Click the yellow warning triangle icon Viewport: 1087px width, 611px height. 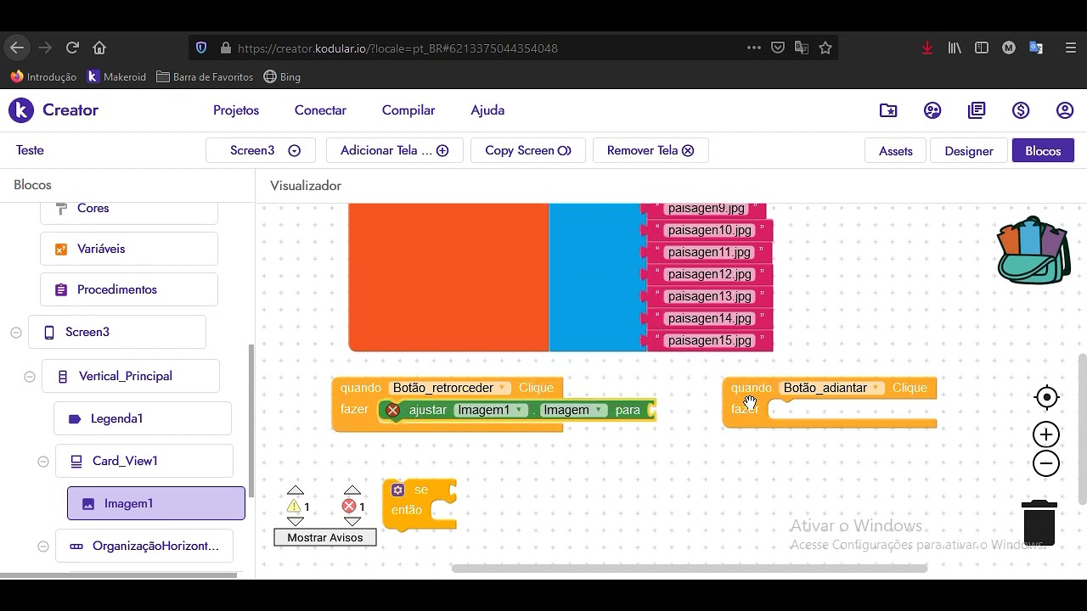pyautogui.click(x=294, y=507)
